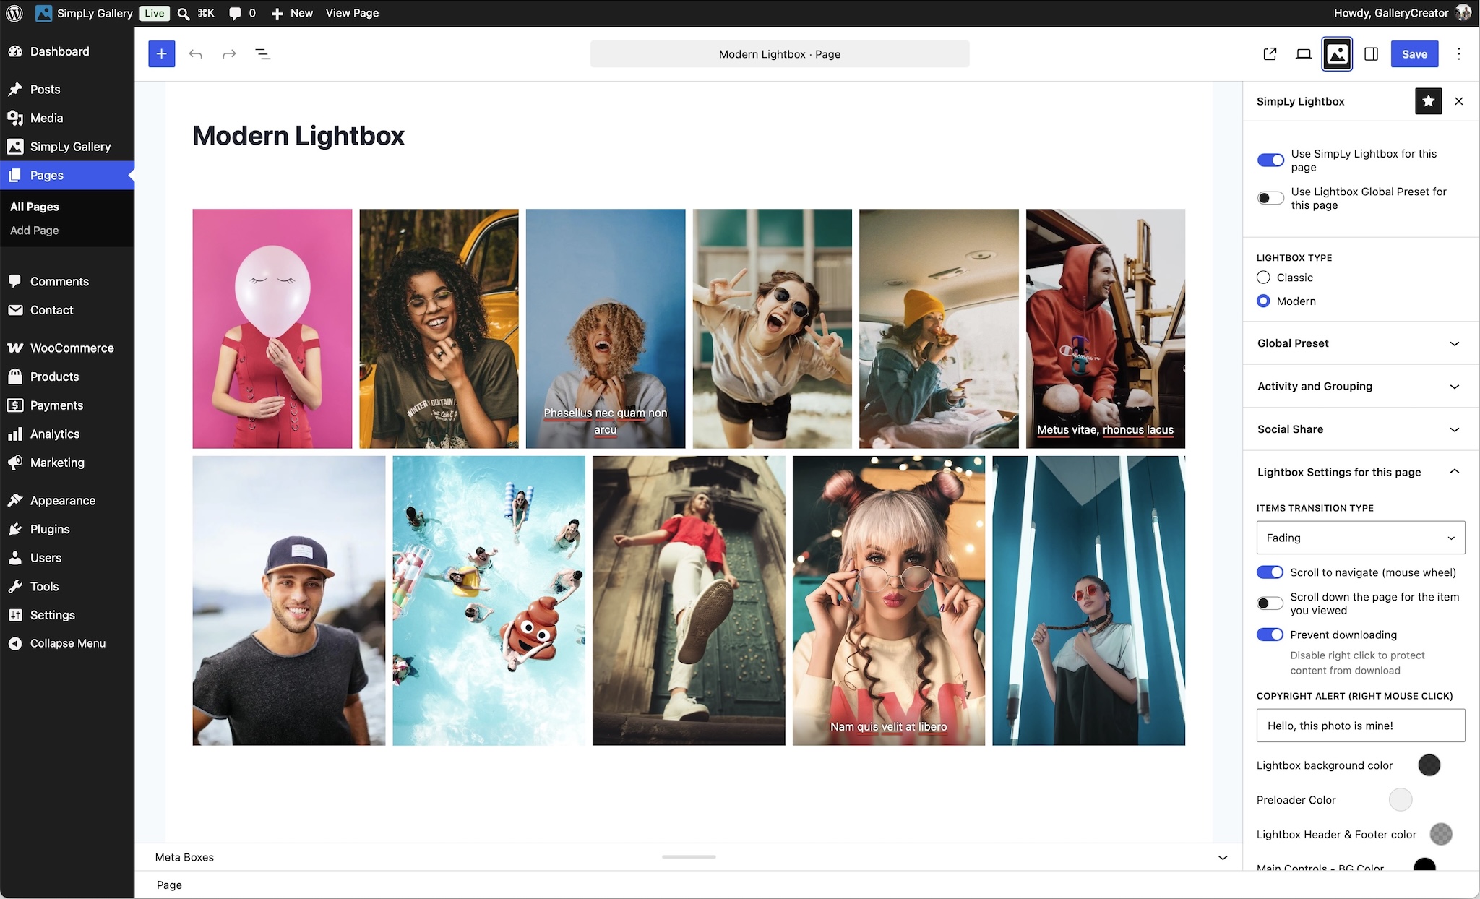Pick the Lightbox background color swatch
The image size is (1480, 899).
(x=1429, y=765)
